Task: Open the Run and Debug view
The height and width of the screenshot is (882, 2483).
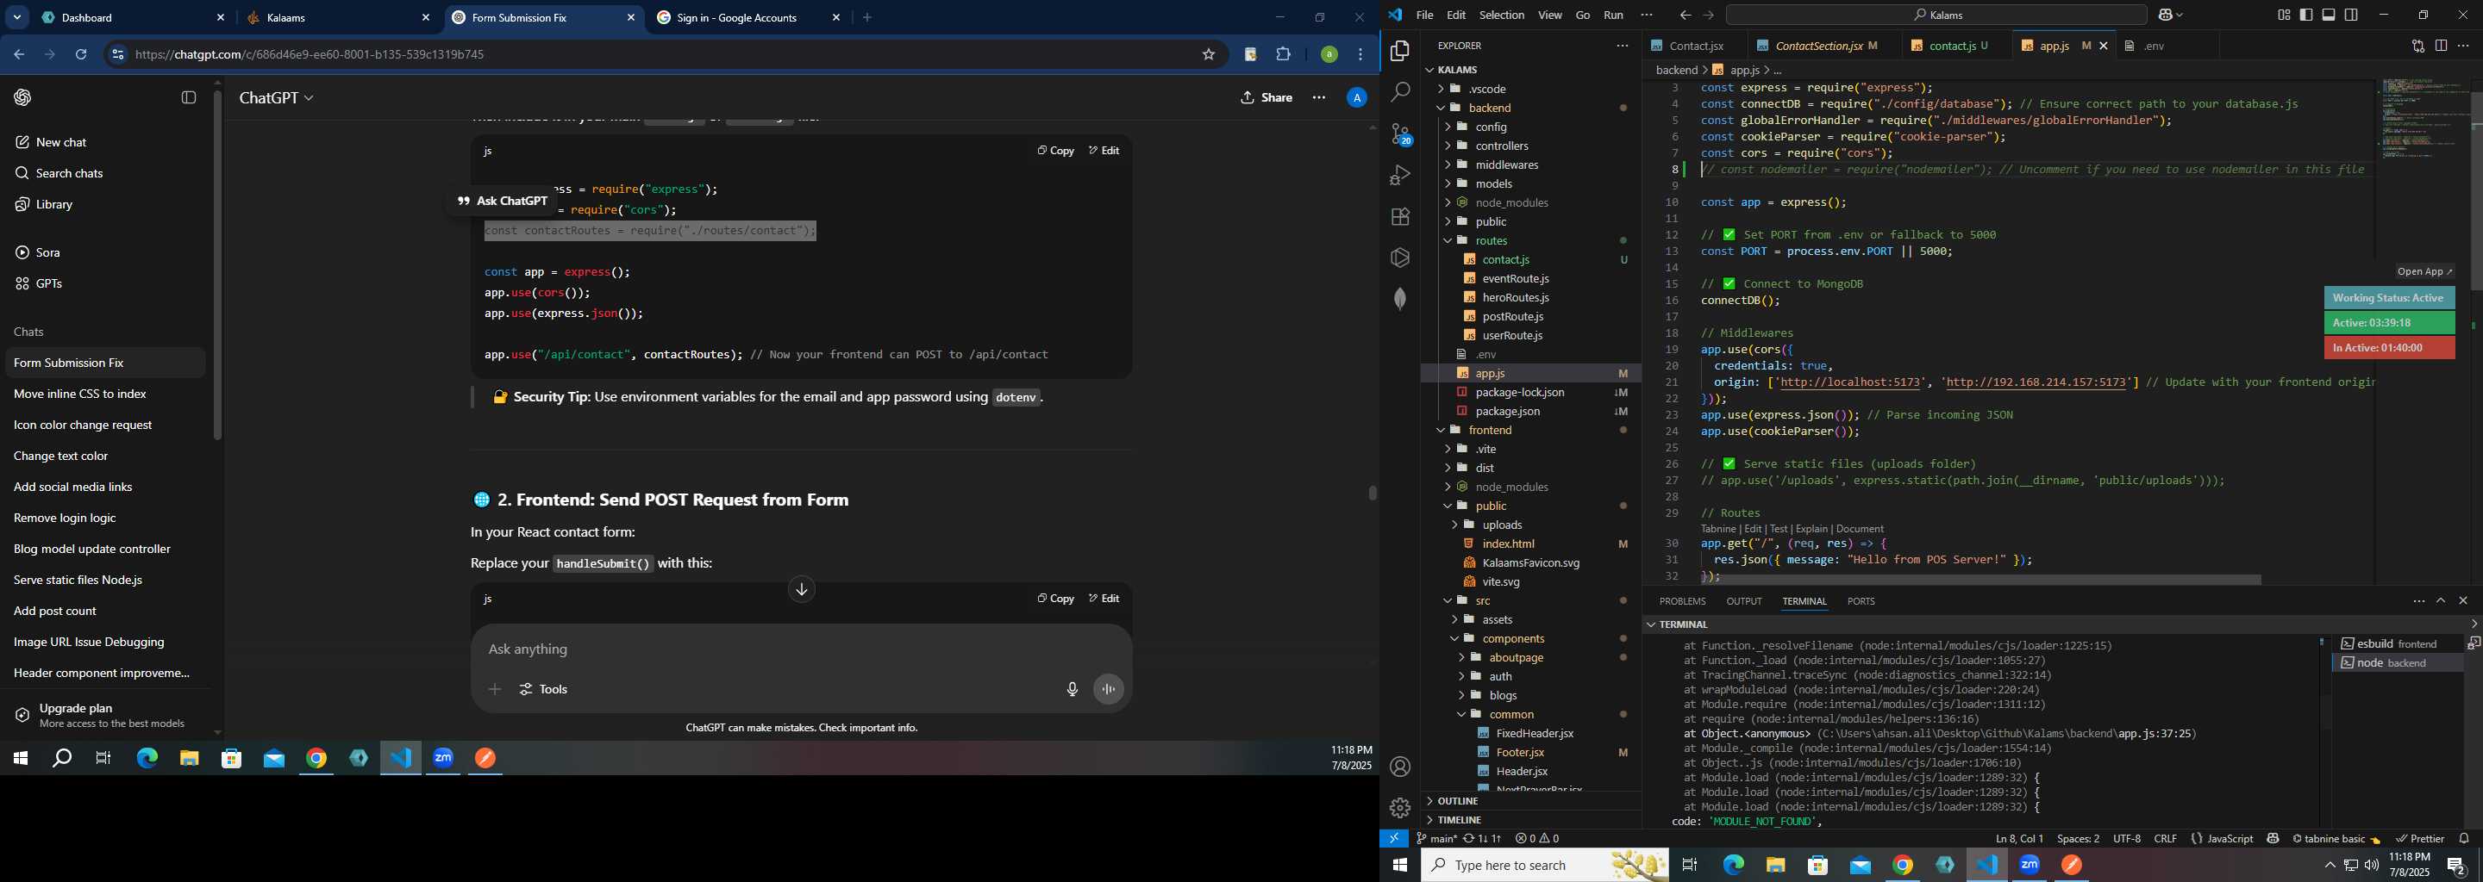Action: tap(1399, 175)
